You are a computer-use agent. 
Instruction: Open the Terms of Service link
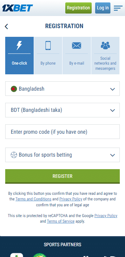tap(61, 221)
